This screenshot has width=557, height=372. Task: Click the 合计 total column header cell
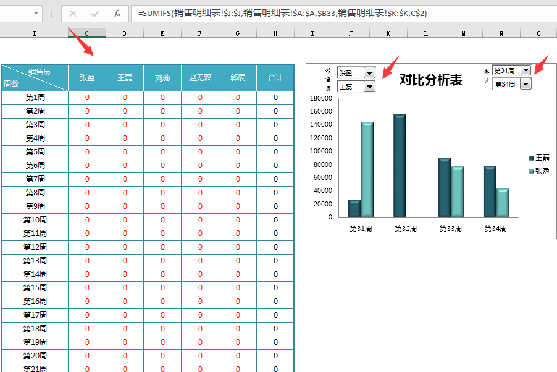click(275, 77)
